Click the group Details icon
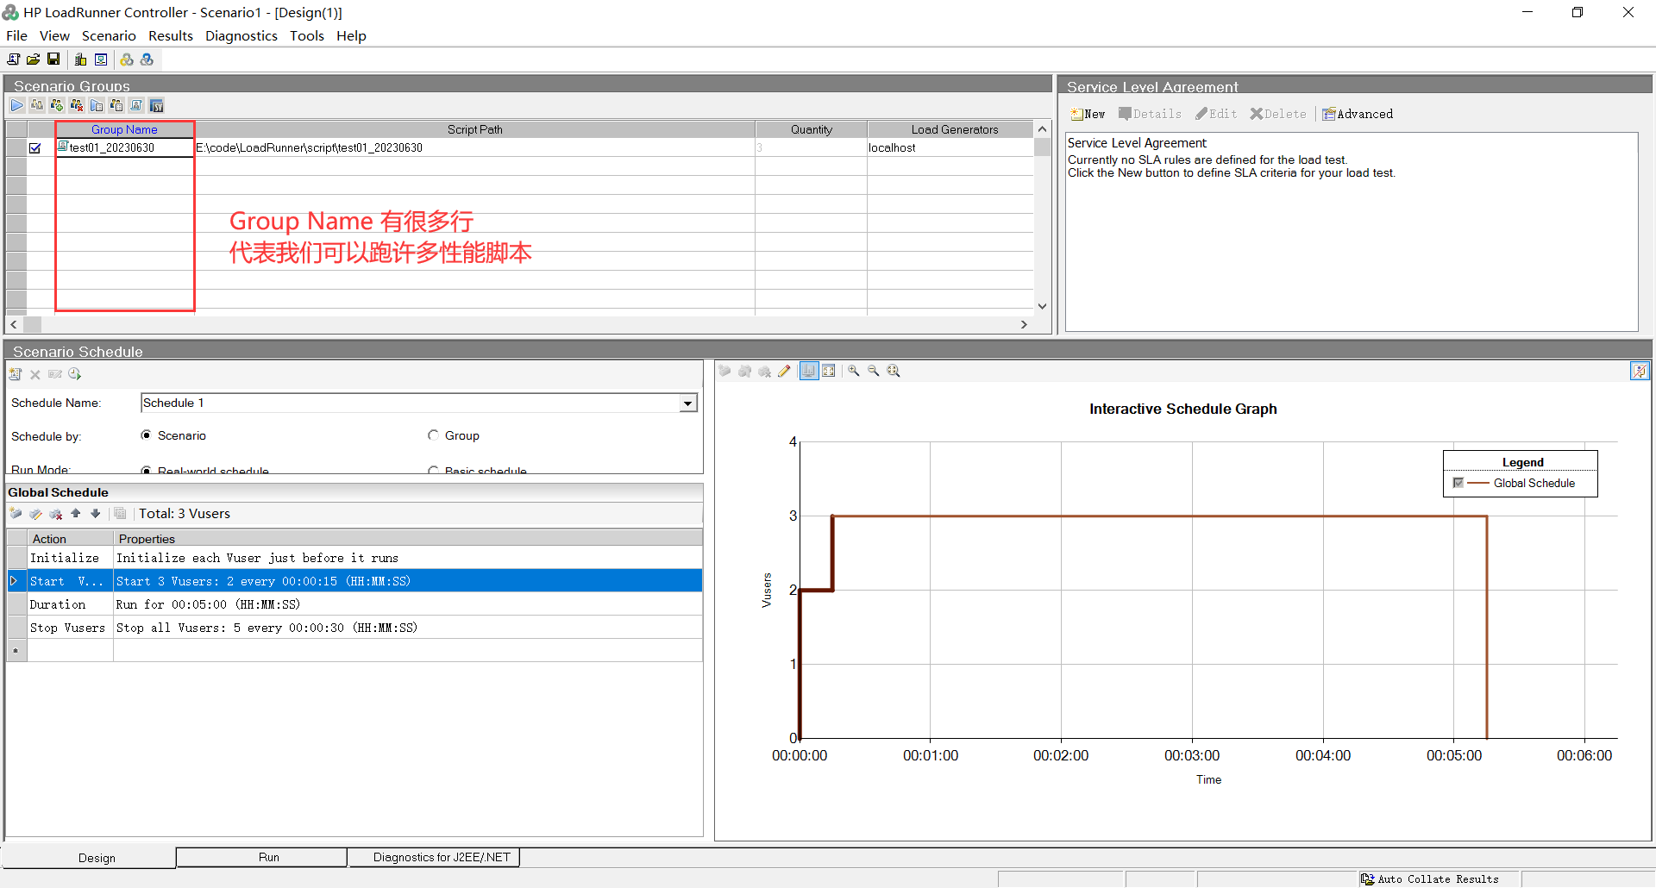1656x888 pixels. (x=116, y=105)
